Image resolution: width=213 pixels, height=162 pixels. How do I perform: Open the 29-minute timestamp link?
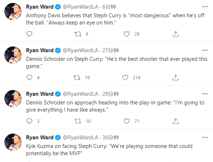click(110, 94)
